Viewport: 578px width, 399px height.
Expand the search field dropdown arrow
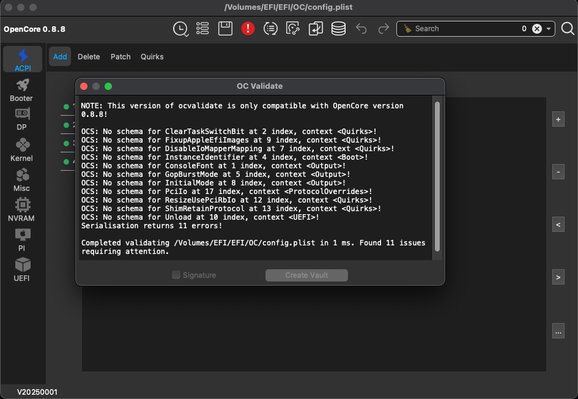tap(549, 29)
